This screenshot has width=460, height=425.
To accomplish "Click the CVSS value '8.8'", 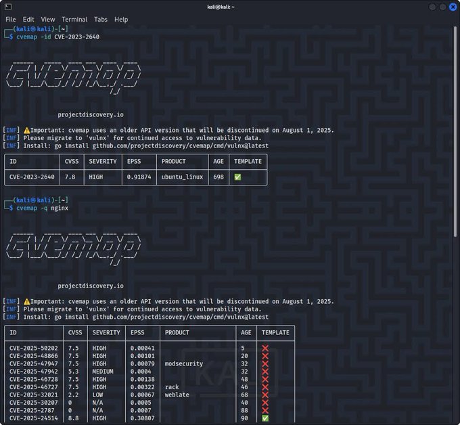I will point(73,418).
